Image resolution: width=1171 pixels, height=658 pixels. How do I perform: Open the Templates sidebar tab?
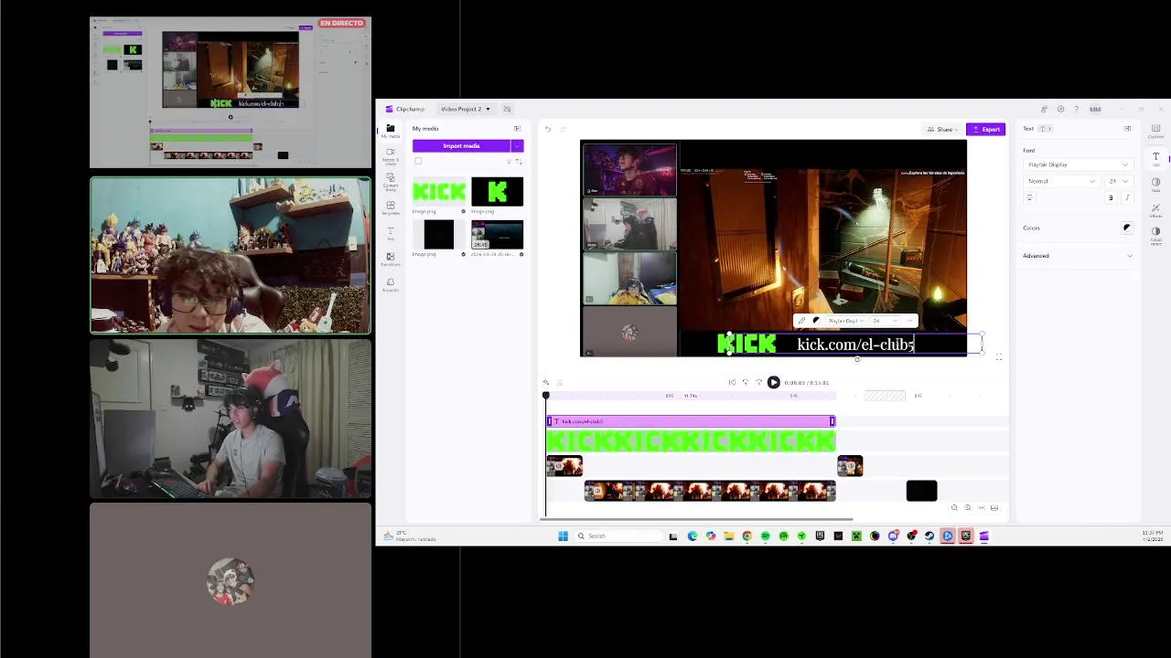pyautogui.click(x=391, y=207)
